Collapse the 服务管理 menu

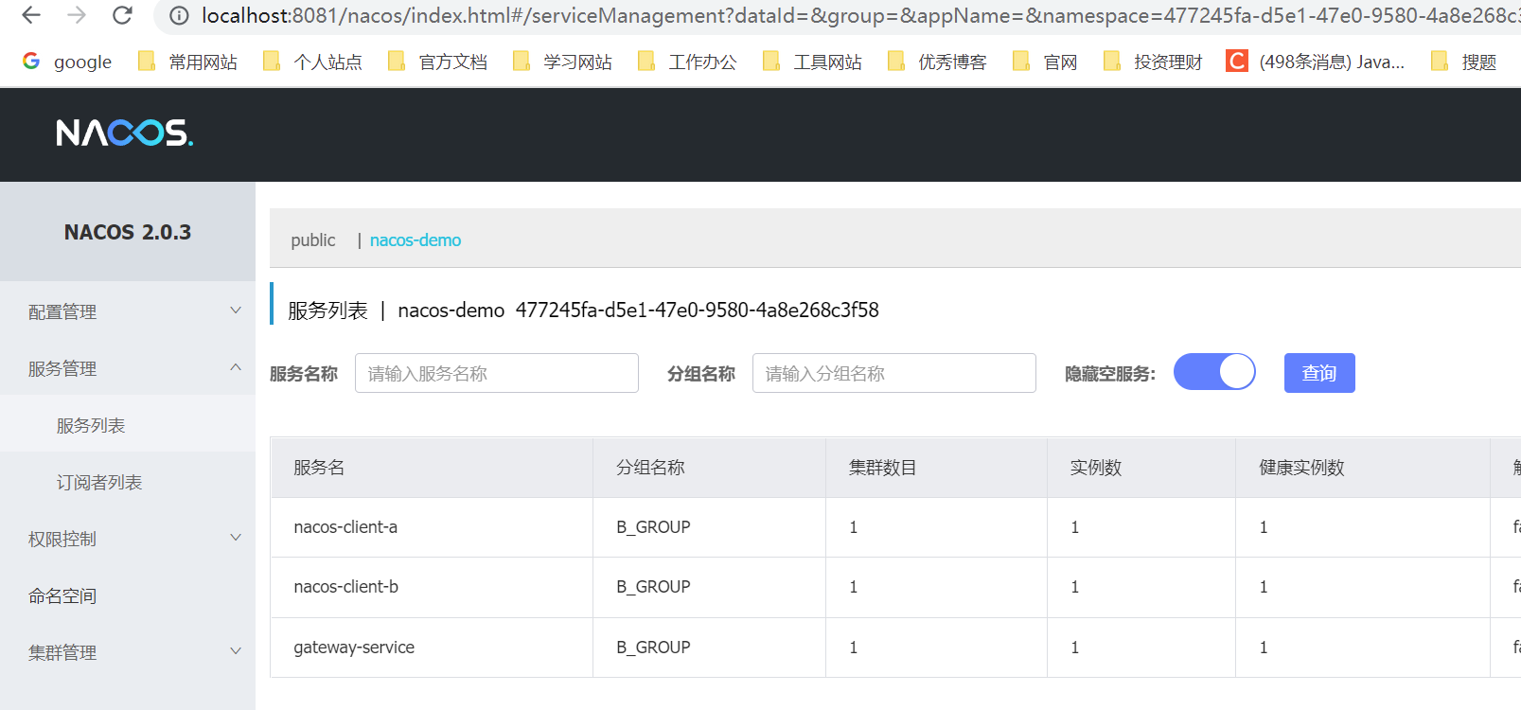(128, 368)
